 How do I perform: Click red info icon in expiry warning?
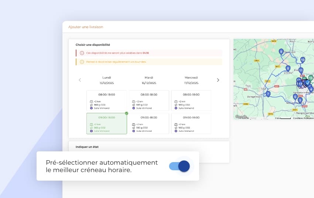click(82, 53)
